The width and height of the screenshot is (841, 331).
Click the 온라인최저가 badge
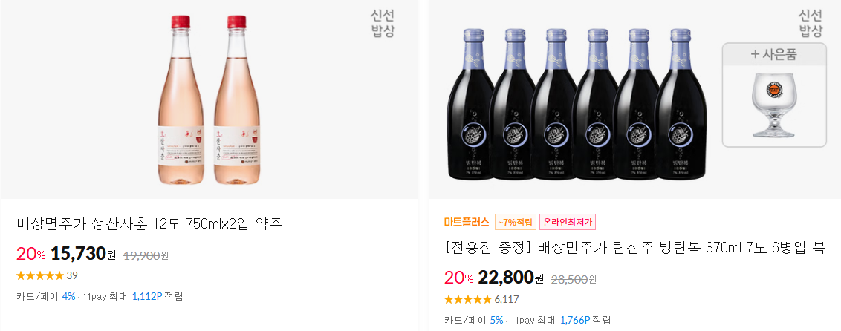pyautogui.click(x=568, y=222)
